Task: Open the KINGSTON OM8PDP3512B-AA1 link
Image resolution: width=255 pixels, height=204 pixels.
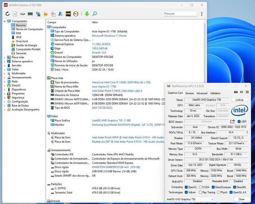Action: pyautogui.click(x=116, y=167)
